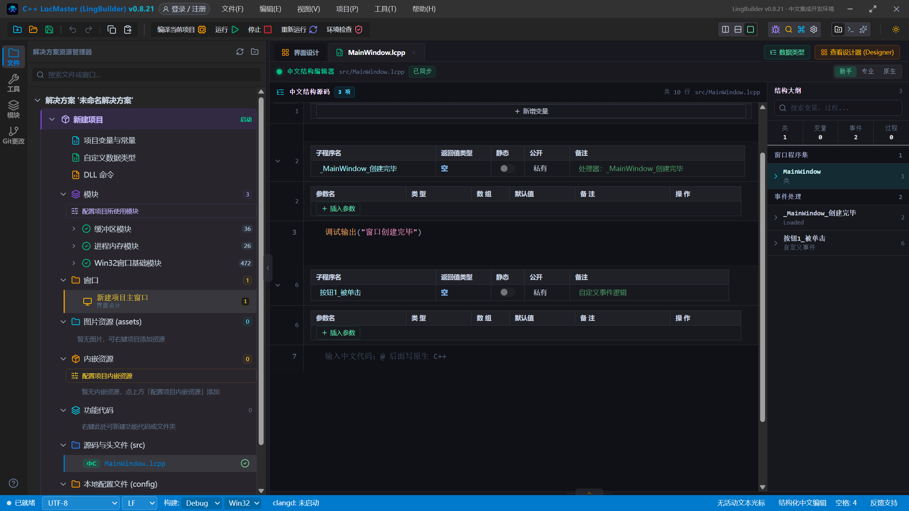Click the 运行 button
909x511 pixels.
coord(227,30)
